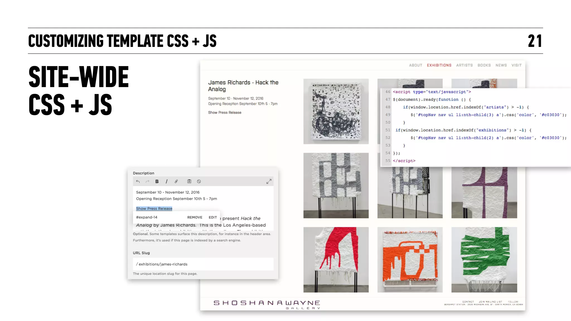Click the highlighted Show Press Release link in editor
This screenshot has width=571, height=321.
pyautogui.click(x=154, y=209)
